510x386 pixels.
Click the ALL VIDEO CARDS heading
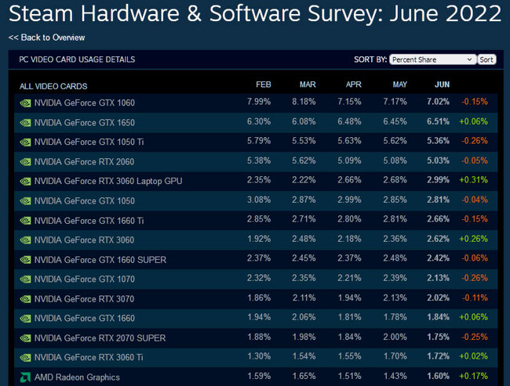(53, 86)
